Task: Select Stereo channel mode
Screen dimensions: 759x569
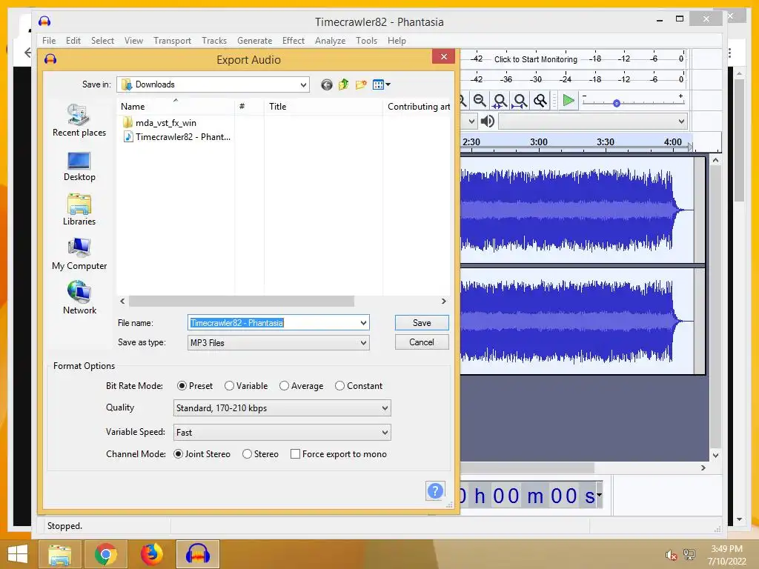Action: click(x=260, y=454)
